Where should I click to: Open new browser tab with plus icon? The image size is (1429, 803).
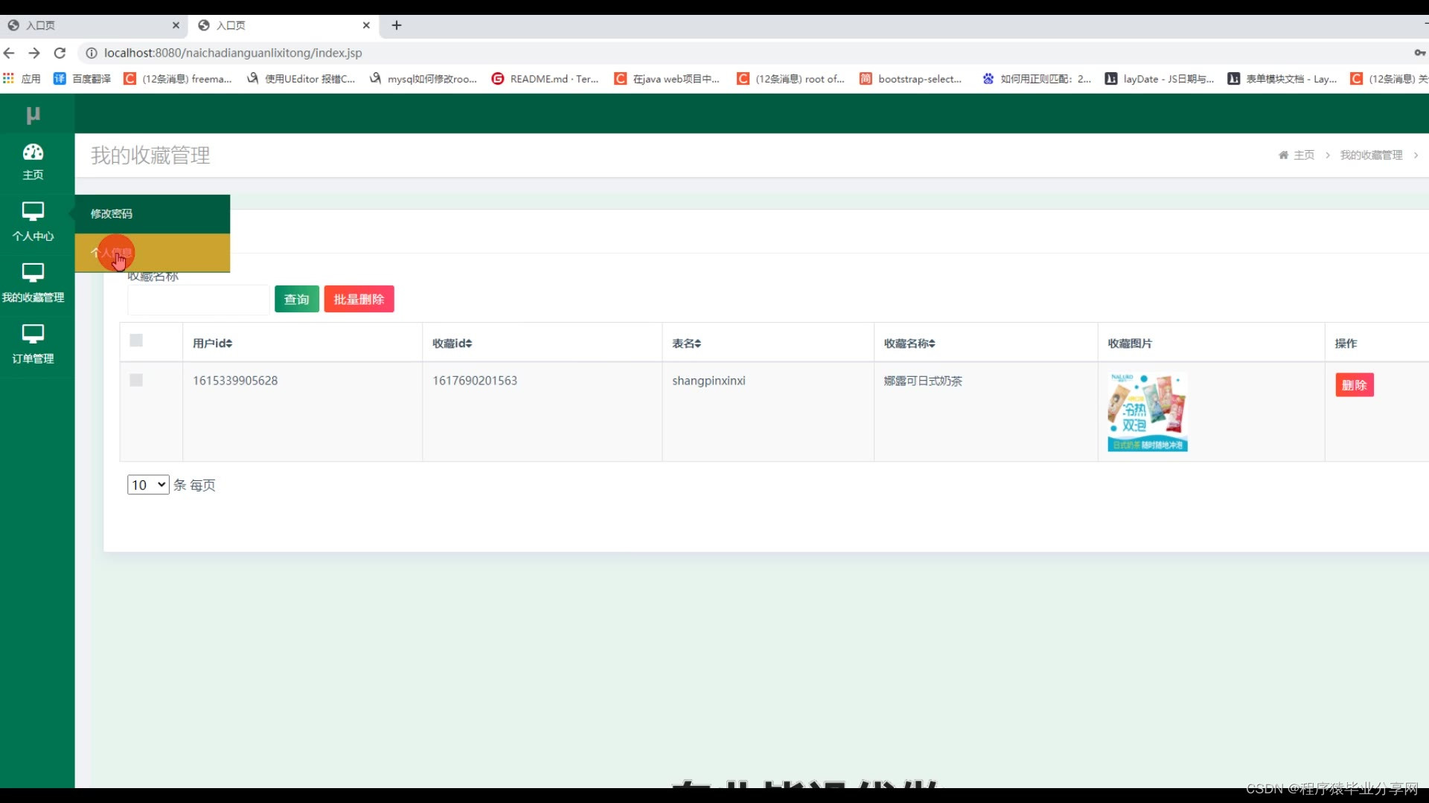[x=397, y=25]
